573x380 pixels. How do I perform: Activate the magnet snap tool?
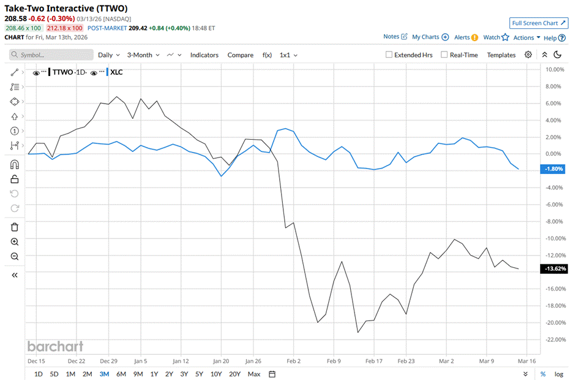15,164
